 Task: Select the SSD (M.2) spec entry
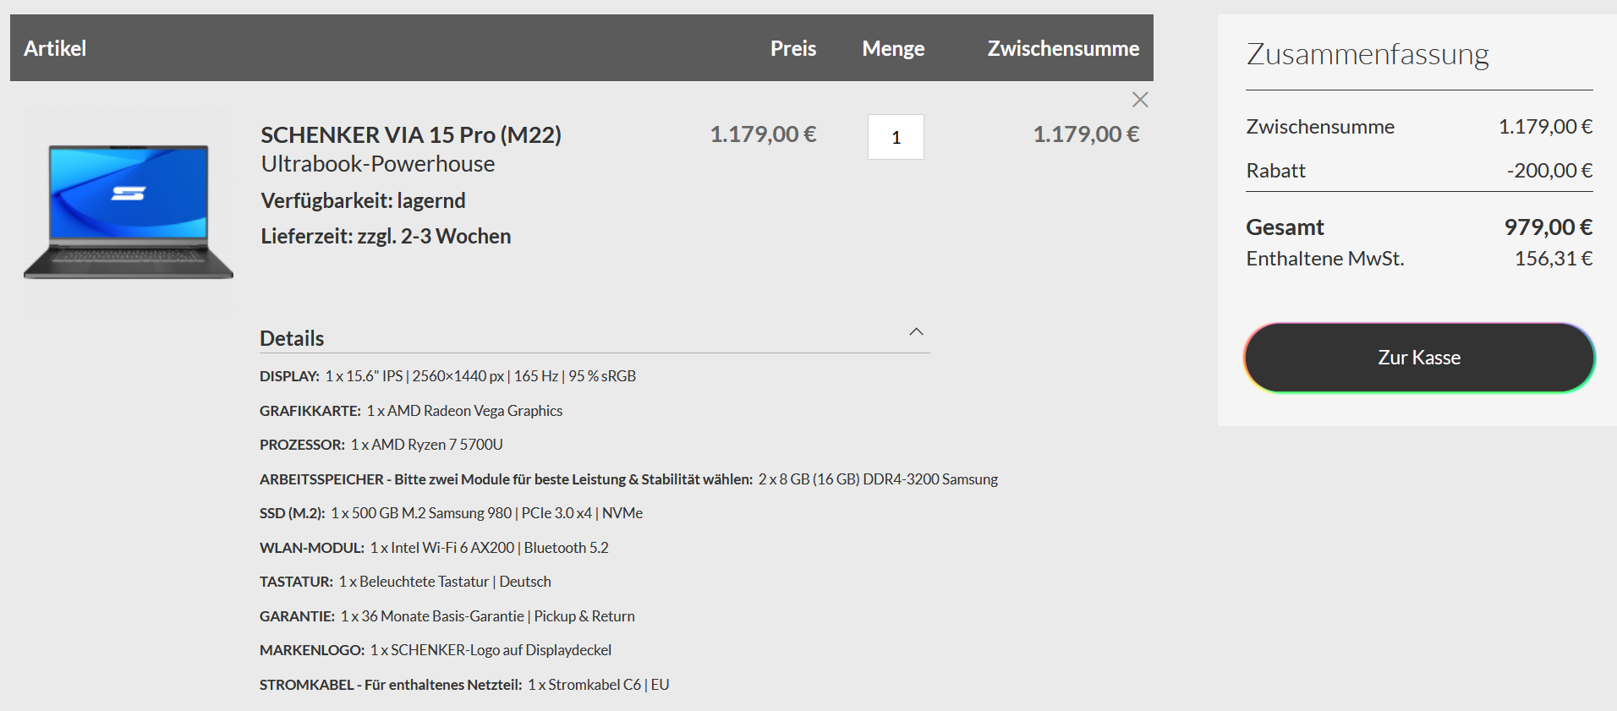(x=451, y=512)
